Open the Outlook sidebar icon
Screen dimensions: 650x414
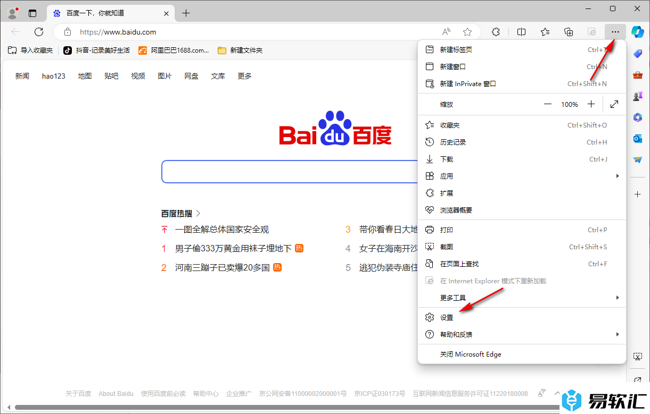[637, 139]
